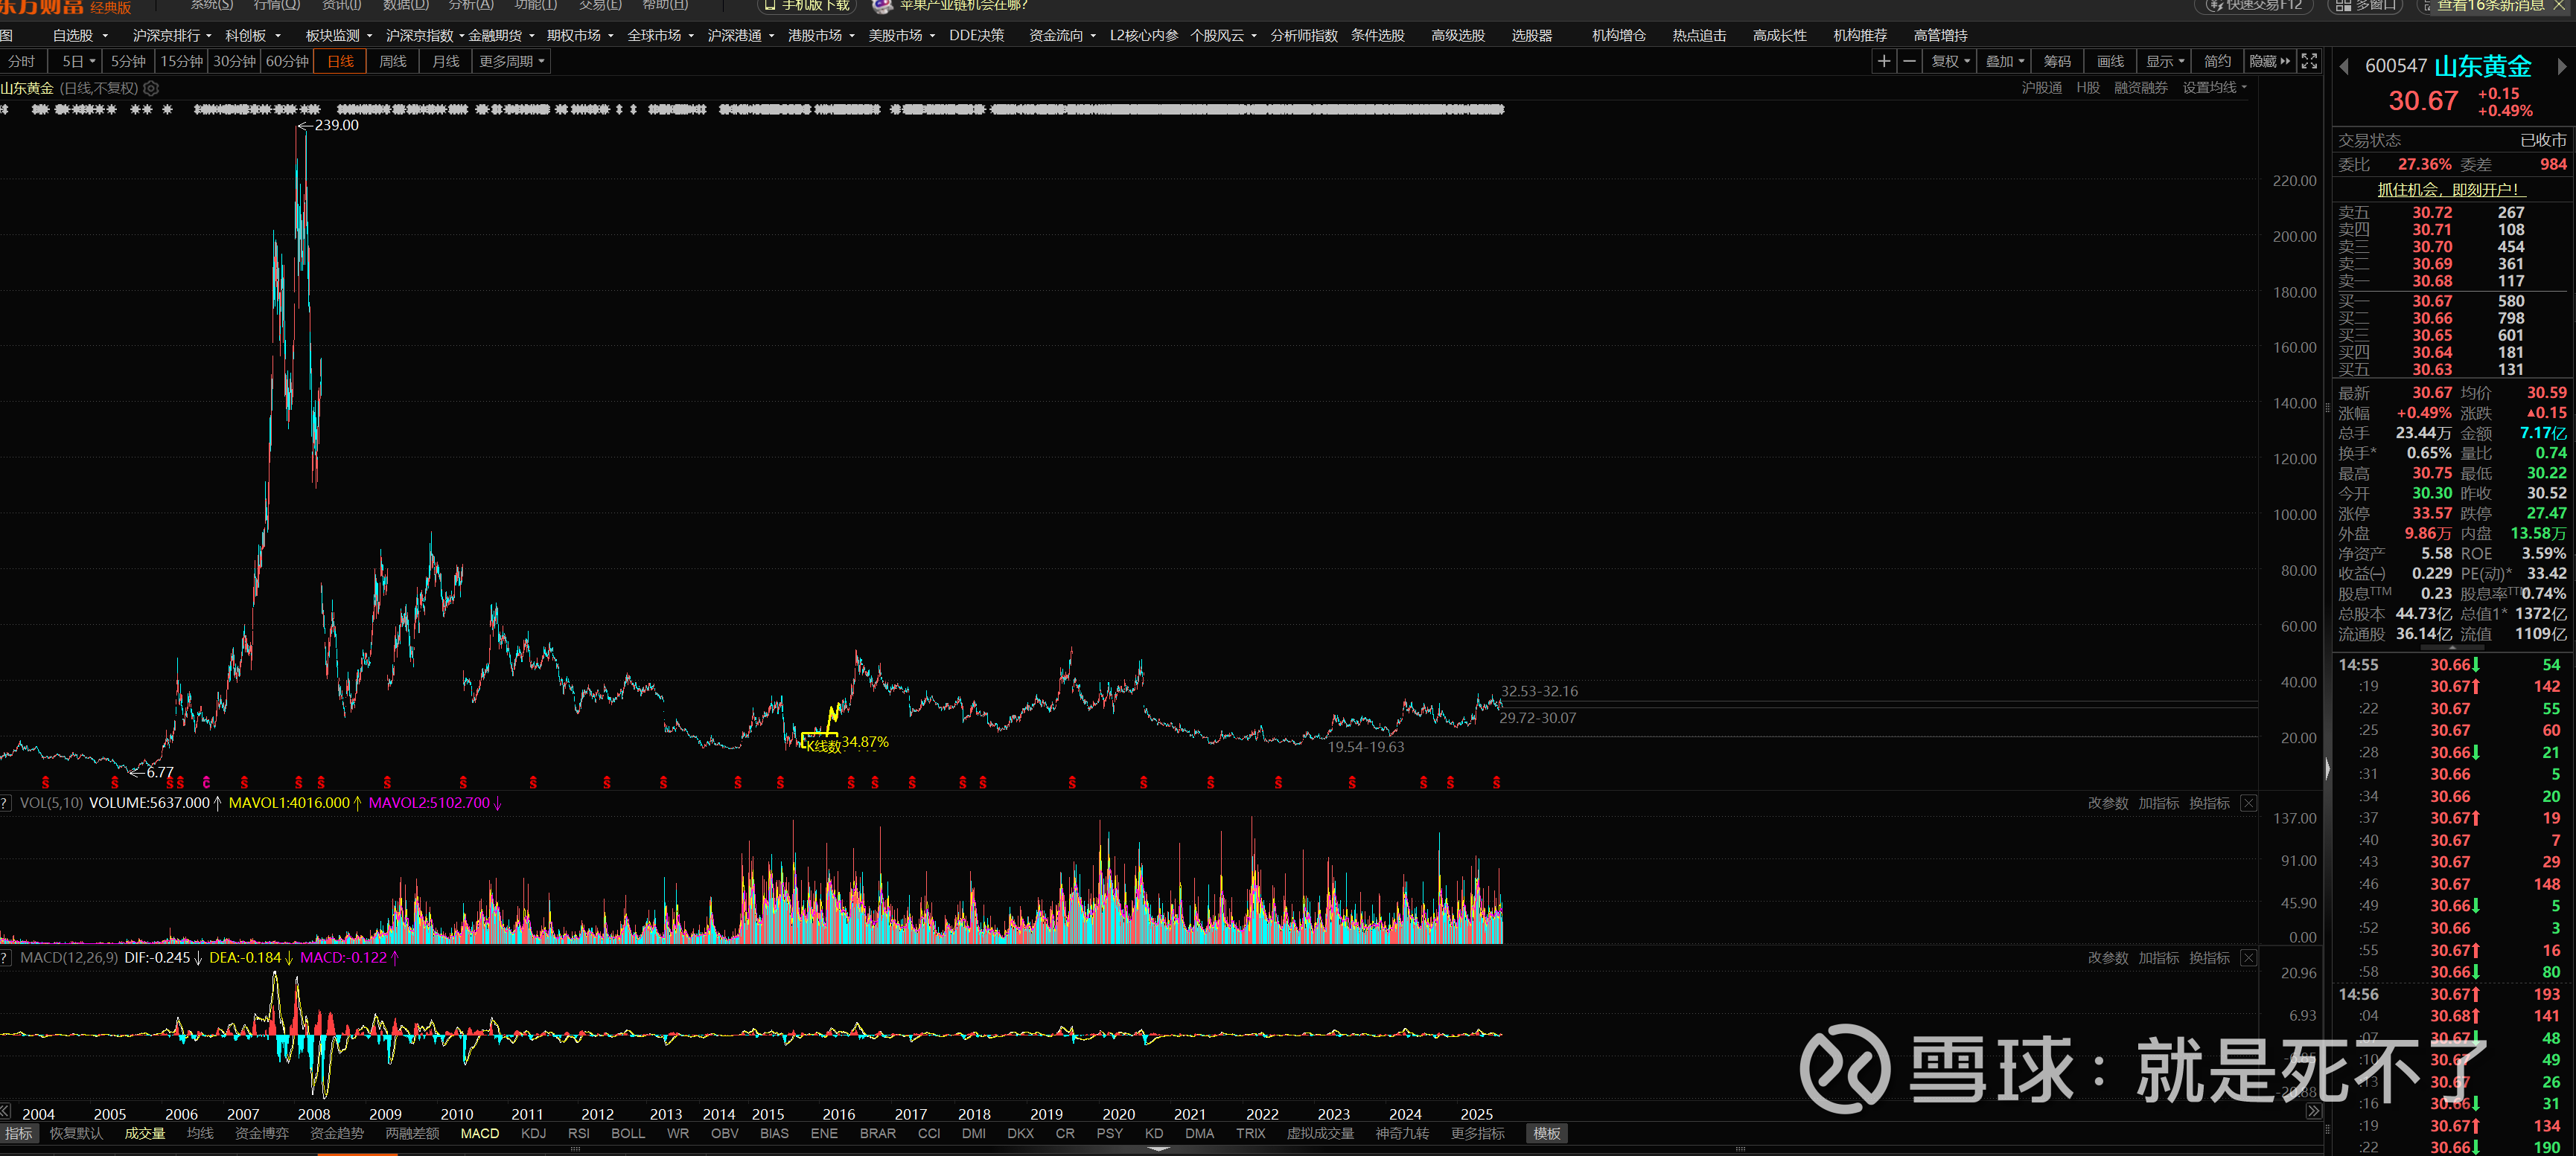Click the 手机版下载 mobile download icon

[x=807, y=5]
